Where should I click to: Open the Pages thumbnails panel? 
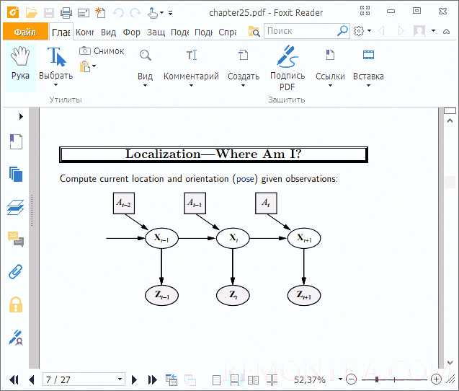(16, 175)
